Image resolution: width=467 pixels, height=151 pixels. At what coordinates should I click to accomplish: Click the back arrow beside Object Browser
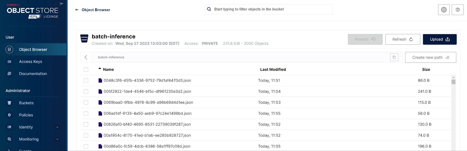77,10
